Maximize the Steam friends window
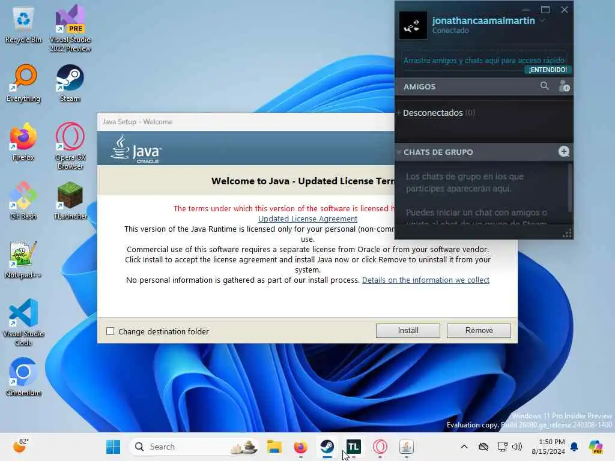The height and width of the screenshot is (461, 615). tap(545, 10)
